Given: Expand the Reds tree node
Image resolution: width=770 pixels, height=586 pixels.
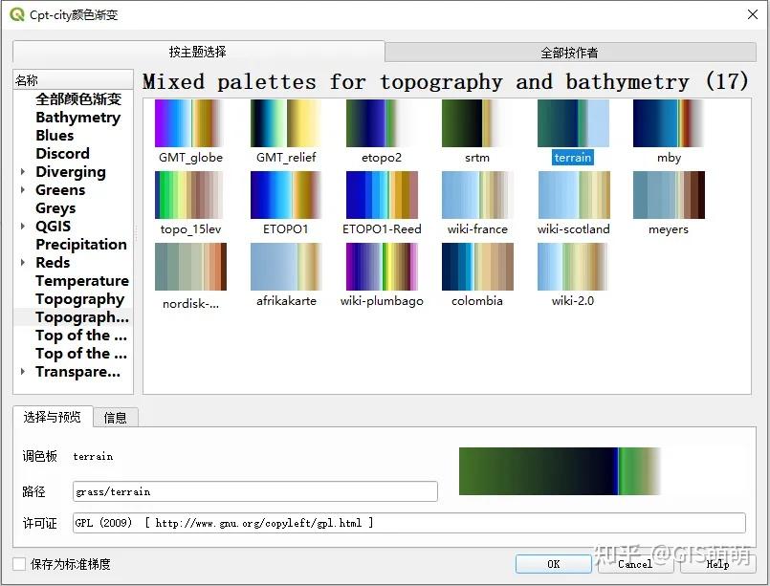Looking at the screenshot, I should pos(23,263).
